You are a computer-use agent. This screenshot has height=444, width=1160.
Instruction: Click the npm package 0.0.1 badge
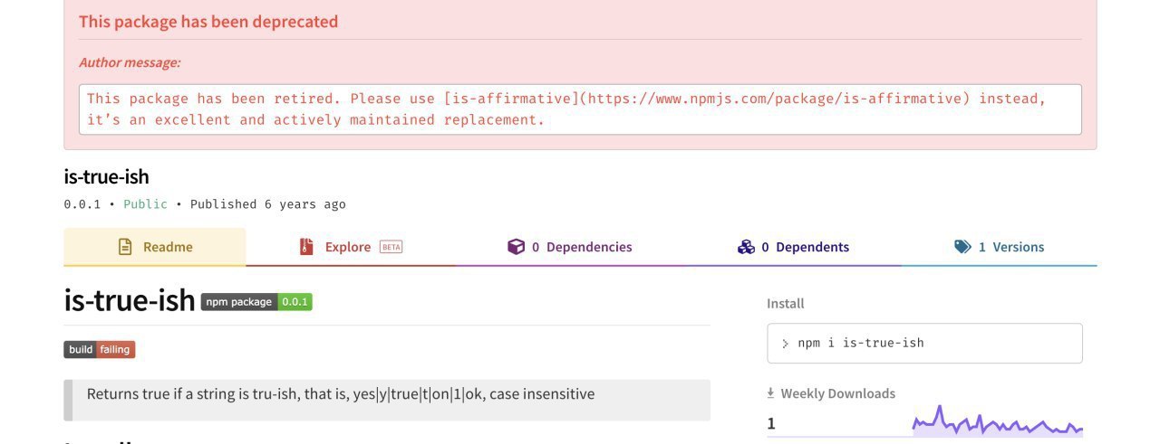point(256,302)
